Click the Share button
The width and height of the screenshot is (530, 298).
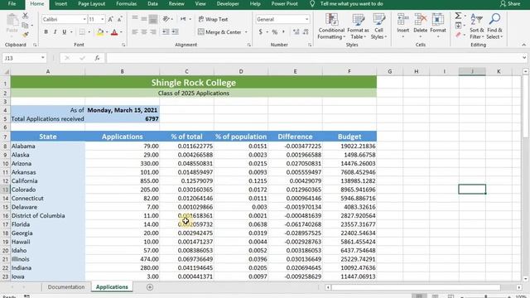[510, 3]
